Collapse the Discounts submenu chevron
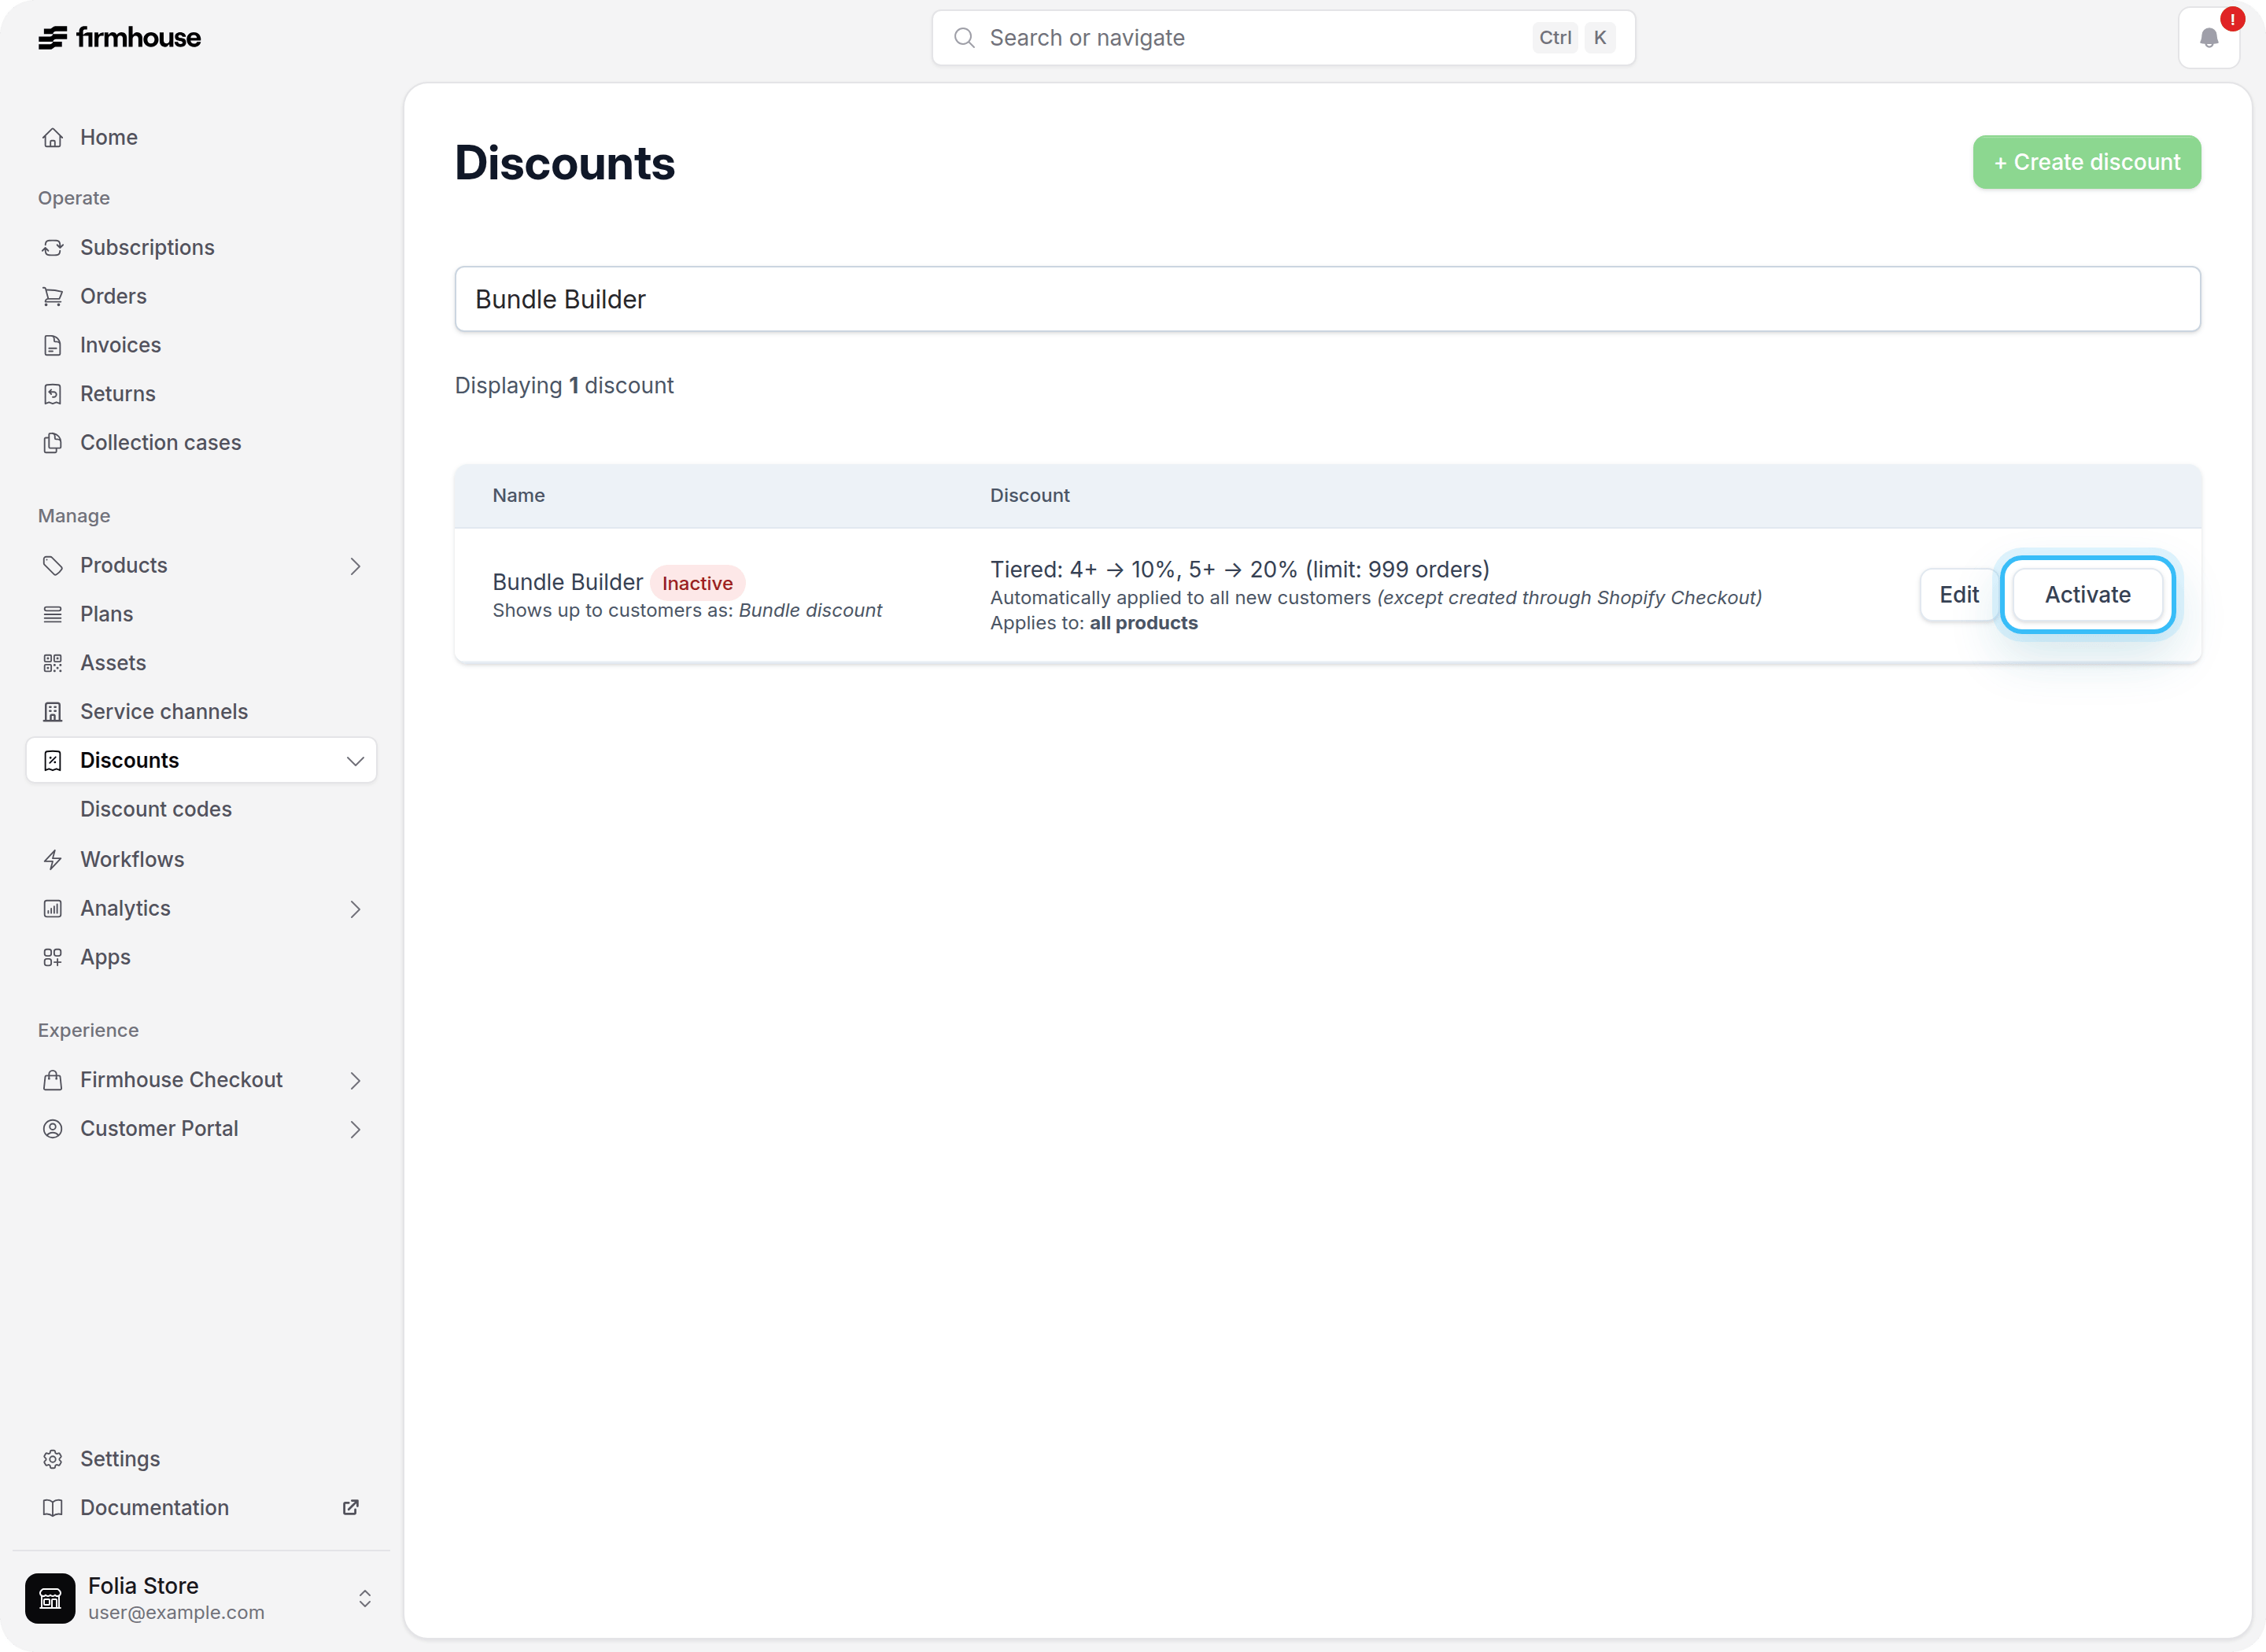Viewport: 2266px width, 1652px height. 355,761
